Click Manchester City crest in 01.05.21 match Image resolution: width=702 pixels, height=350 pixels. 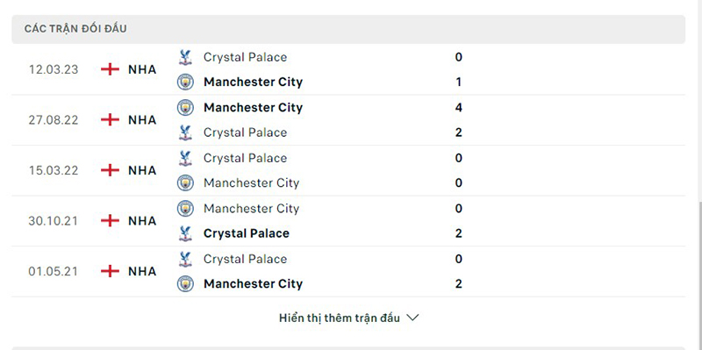coord(185,283)
